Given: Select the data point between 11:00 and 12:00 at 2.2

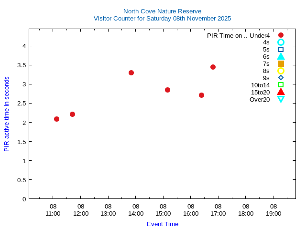Looking at the screenshot, I should point(72,114).
